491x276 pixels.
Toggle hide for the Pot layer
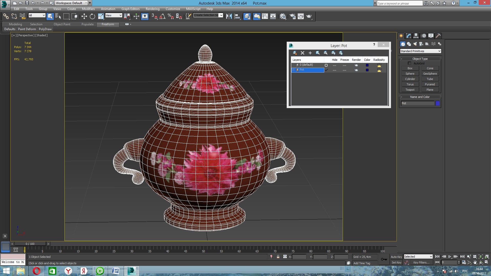(x=334, y=70)
